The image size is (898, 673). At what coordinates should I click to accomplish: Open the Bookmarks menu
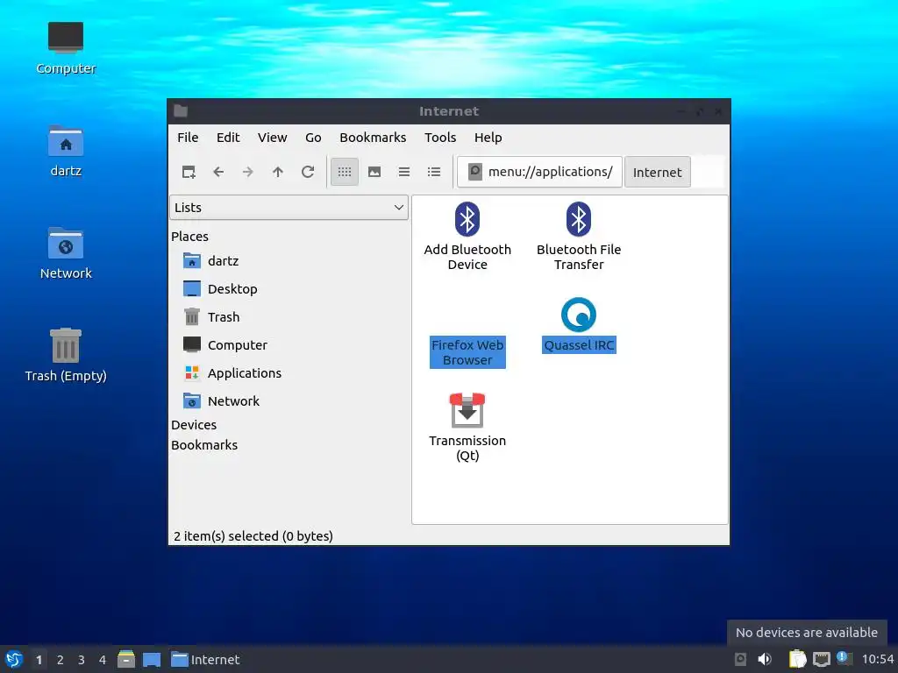[373, 138]
